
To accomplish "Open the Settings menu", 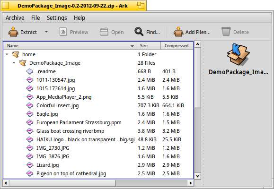I will (57, 18).
